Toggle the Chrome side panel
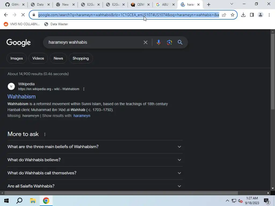The width and height of the screenshot is (275, 206). pyautogui.click(x=252, y=15)
